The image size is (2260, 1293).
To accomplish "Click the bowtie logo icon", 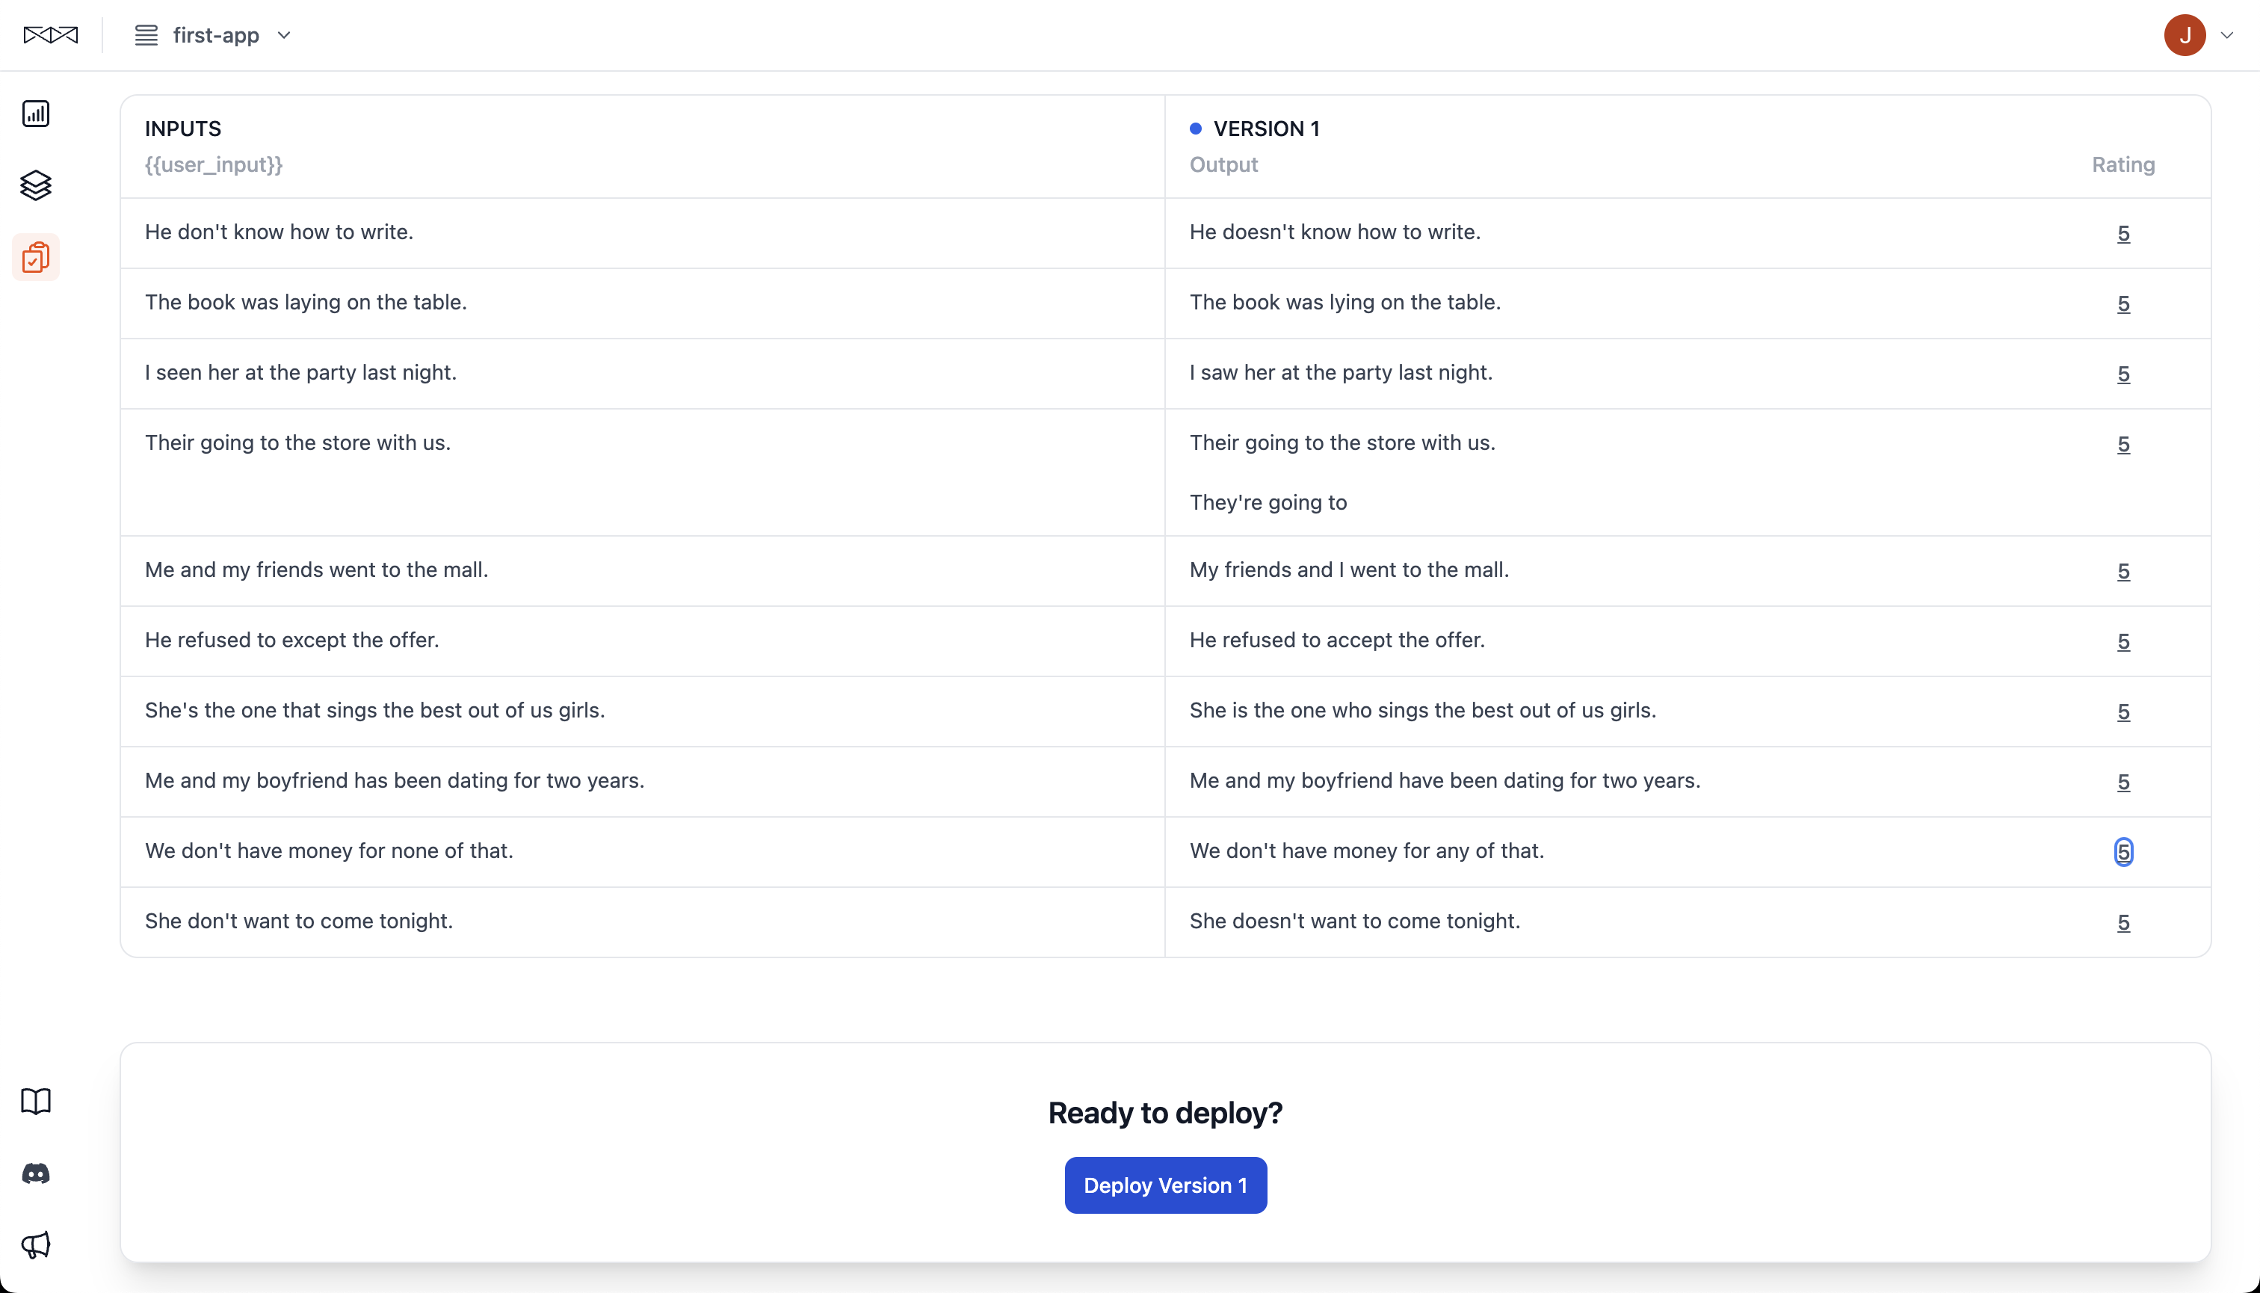I will (x=51, y=34).
